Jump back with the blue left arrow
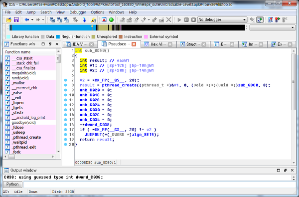The image size is (299, 197). point(27,19)
